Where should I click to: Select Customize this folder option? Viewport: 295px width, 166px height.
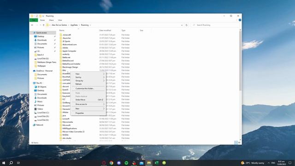[88, 89]
